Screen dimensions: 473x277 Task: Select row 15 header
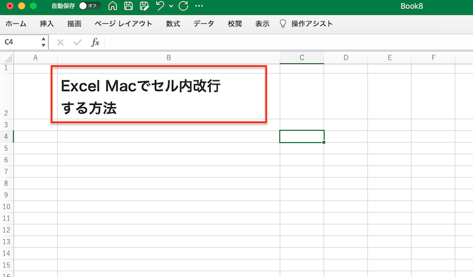click(x=7, y=265)
